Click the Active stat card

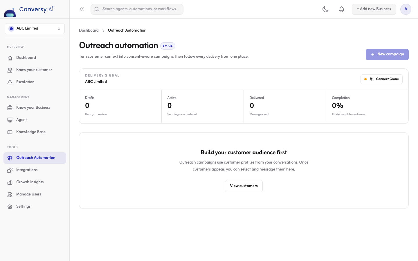pyautogui.click(x=203, y=106)
